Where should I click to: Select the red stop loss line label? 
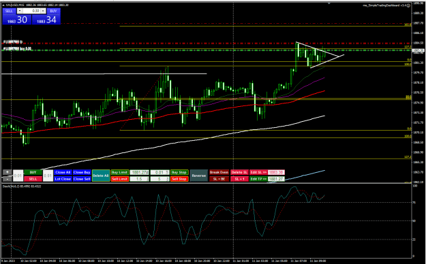(12, 42)
